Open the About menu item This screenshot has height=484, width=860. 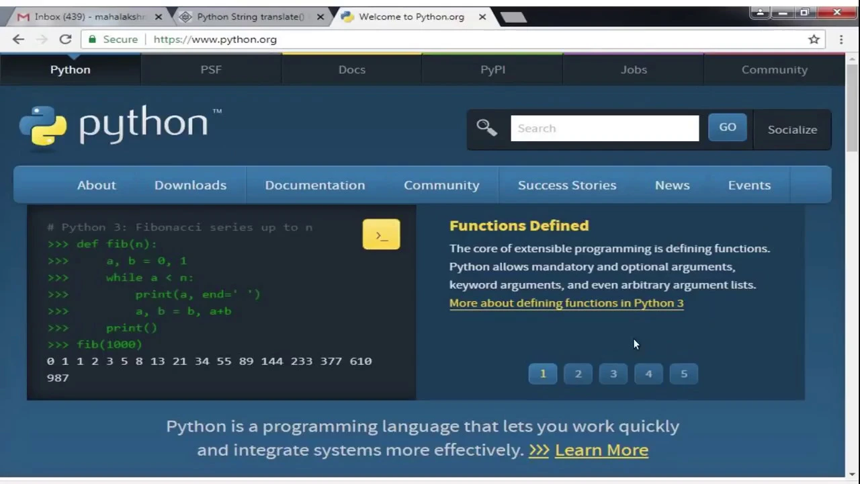[x=97, y=185]
